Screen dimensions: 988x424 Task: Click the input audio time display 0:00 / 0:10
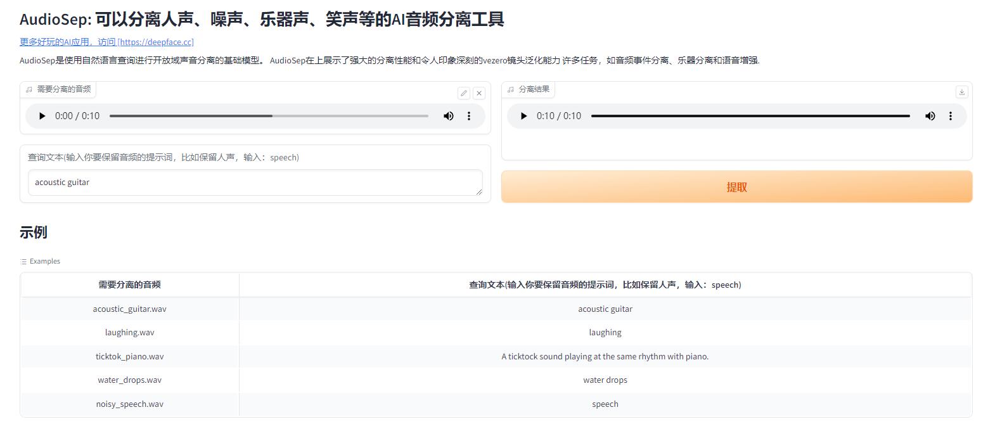coord(77,116)
